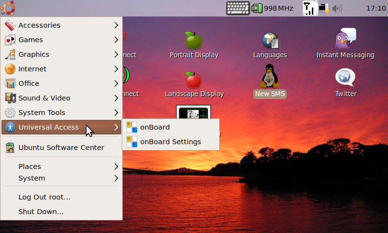Image resolution: width=388 pixels, height=233 pixels.
Task: Click the clock showing 17:10
Action: (x=375, y=8)
